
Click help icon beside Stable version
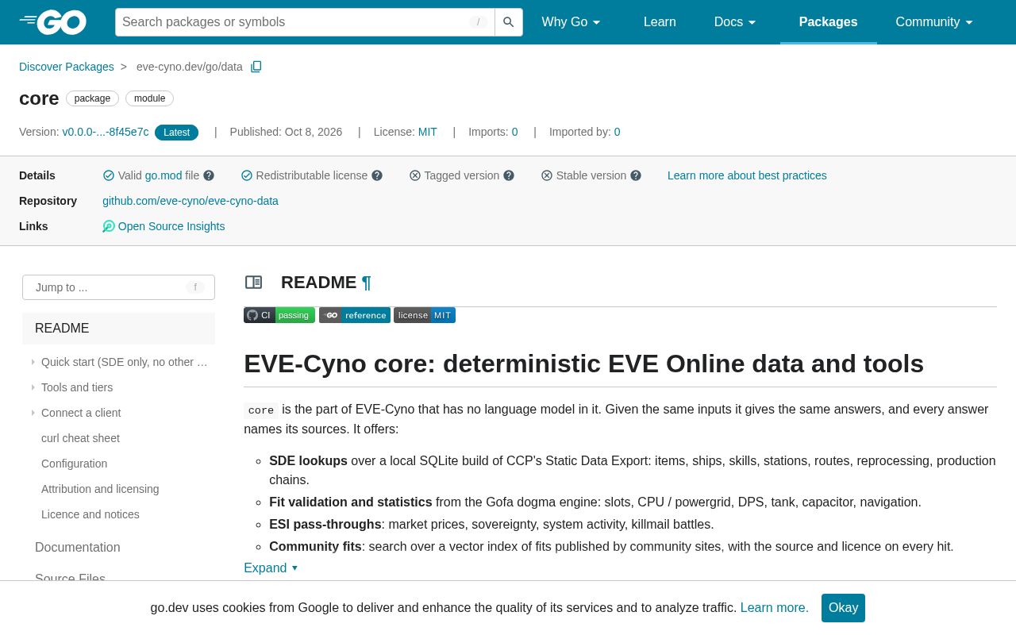[636, 175]
